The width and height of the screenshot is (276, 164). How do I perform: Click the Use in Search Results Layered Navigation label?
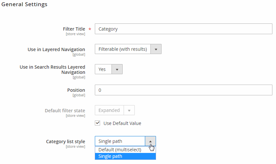coord(52,70)
